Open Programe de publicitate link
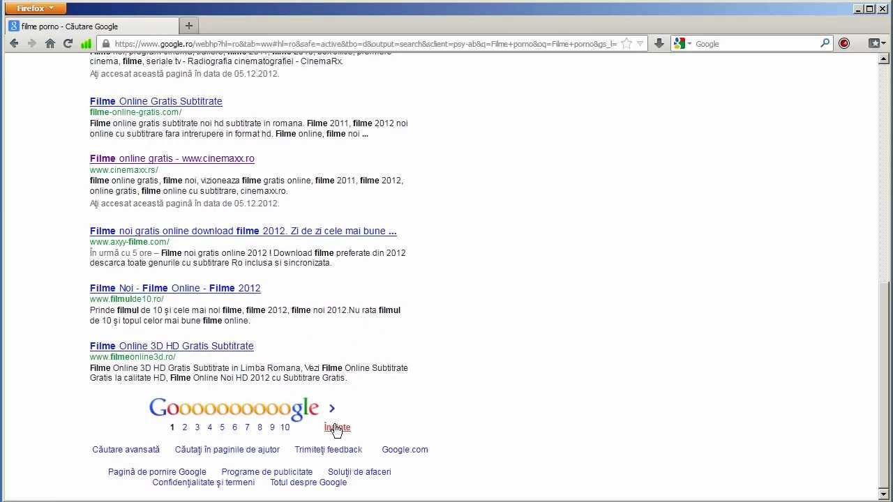The width and height of the screenshot is (893, 502). (267, 472)
